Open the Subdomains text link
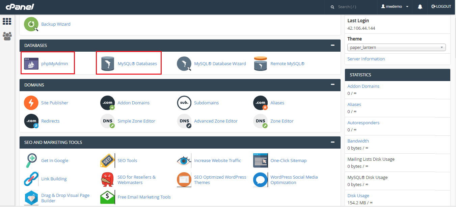456x207 pixels. click(206, 103)
